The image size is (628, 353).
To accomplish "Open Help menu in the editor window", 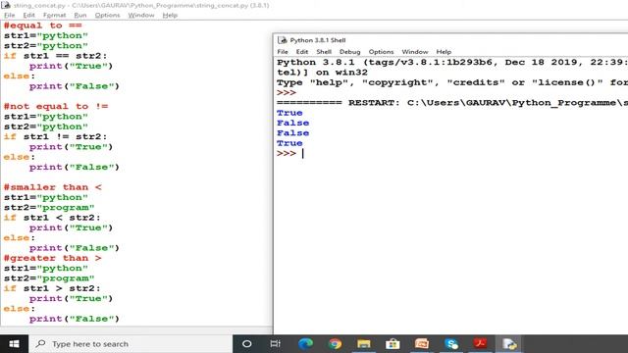I will [x=170, y=16].
